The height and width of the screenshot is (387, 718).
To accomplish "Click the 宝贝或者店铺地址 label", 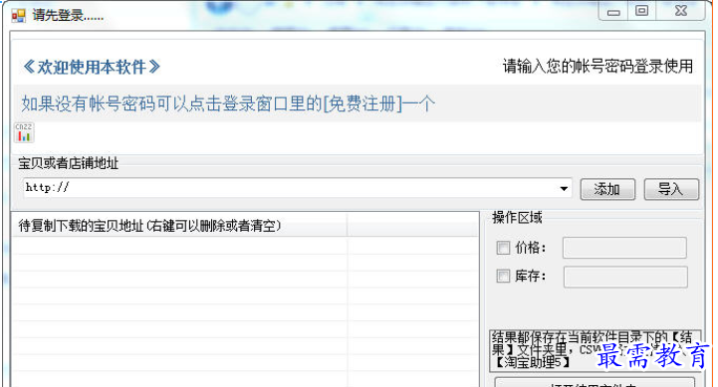I will click(69, 163).
